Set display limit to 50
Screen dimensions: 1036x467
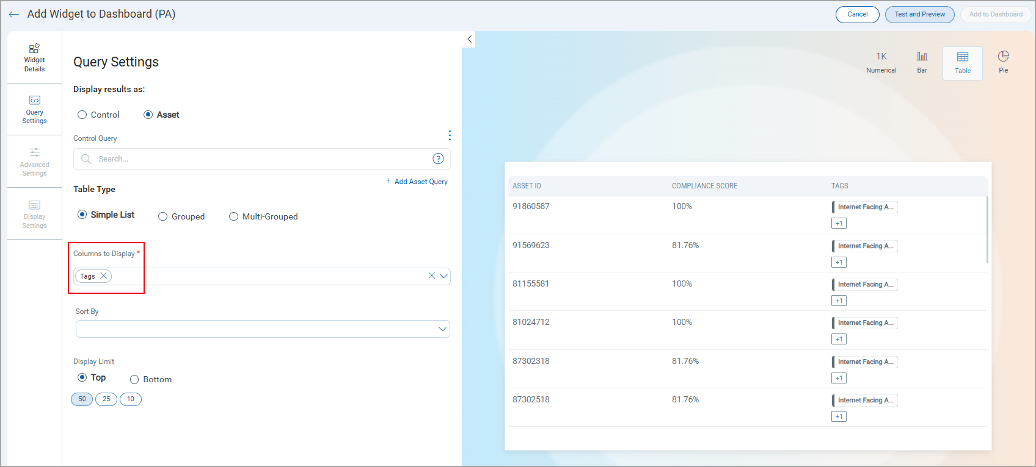(82, 399)
